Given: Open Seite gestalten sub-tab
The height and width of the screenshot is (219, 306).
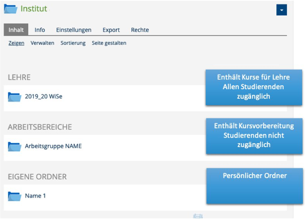Looking at the screenshot, I should pos(109,43).
